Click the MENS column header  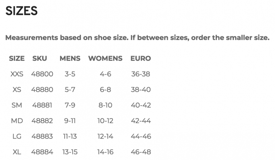pyautogui.click(x=70, y=58)
